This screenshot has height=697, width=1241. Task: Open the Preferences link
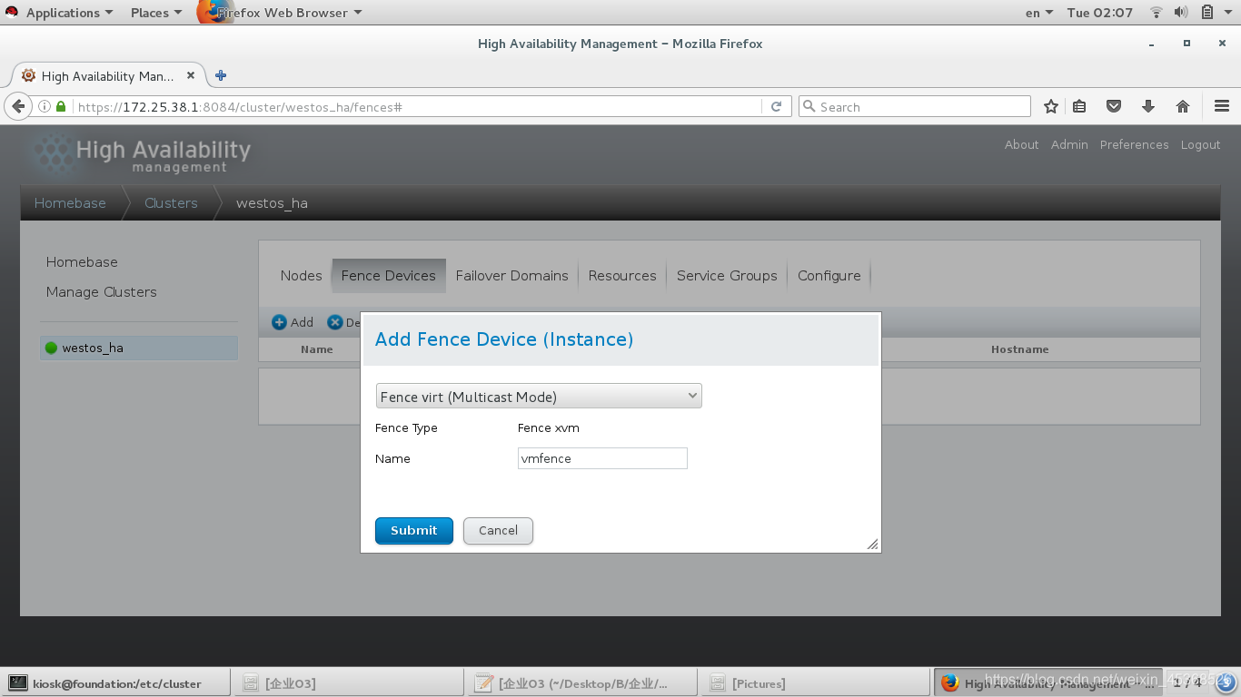coord(1134,144)
